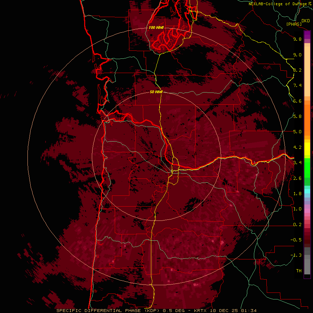Click the 1.8 value on the color scale

[297, 194]
